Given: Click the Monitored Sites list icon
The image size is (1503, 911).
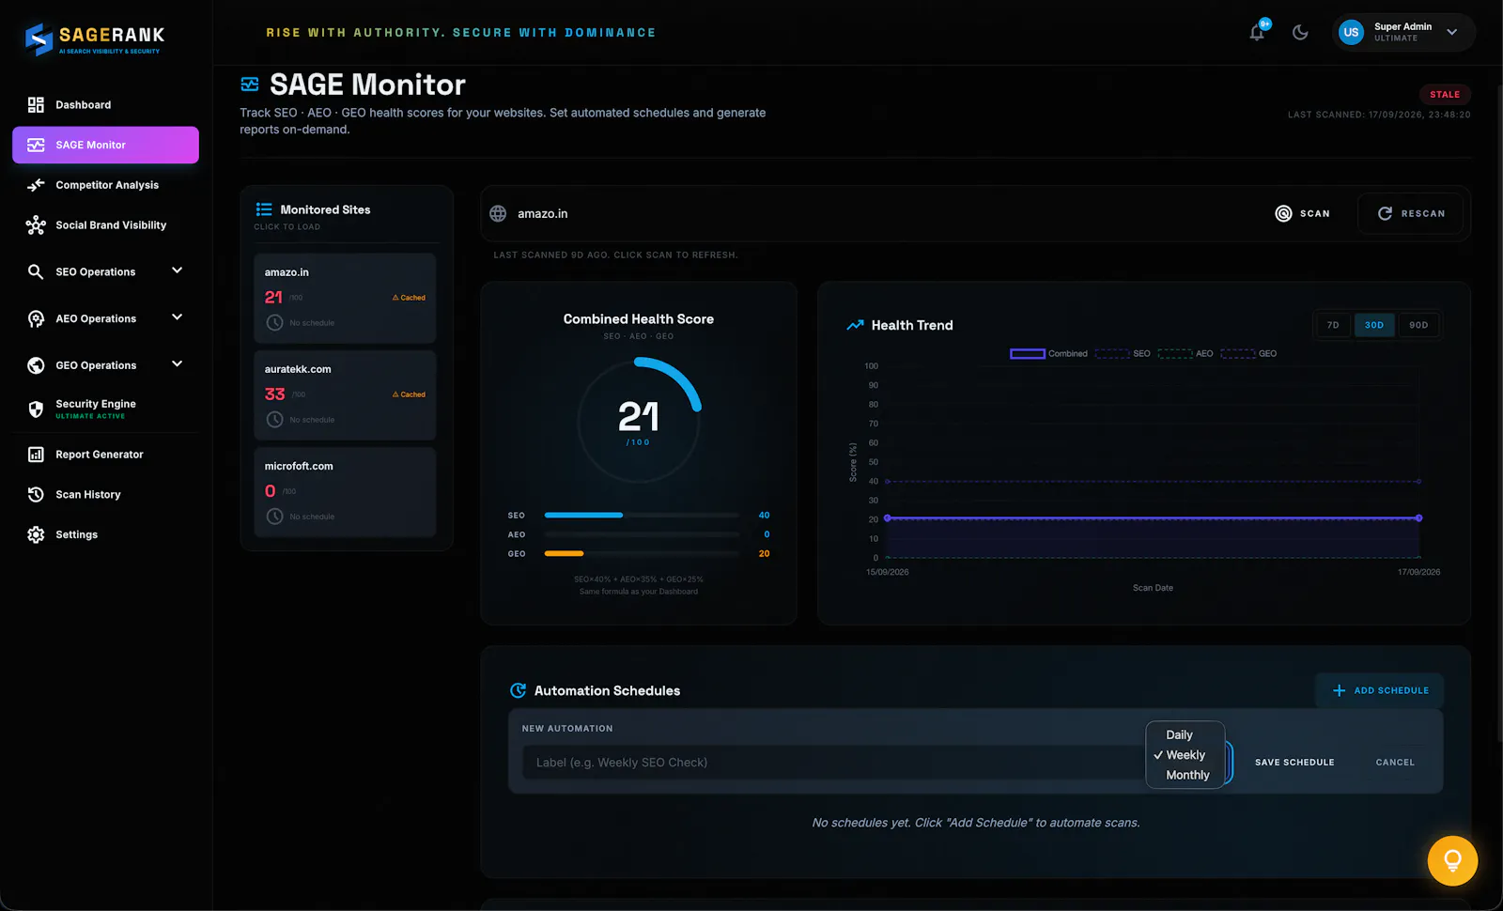Looking at the screenshot, I should pos(264,209).
